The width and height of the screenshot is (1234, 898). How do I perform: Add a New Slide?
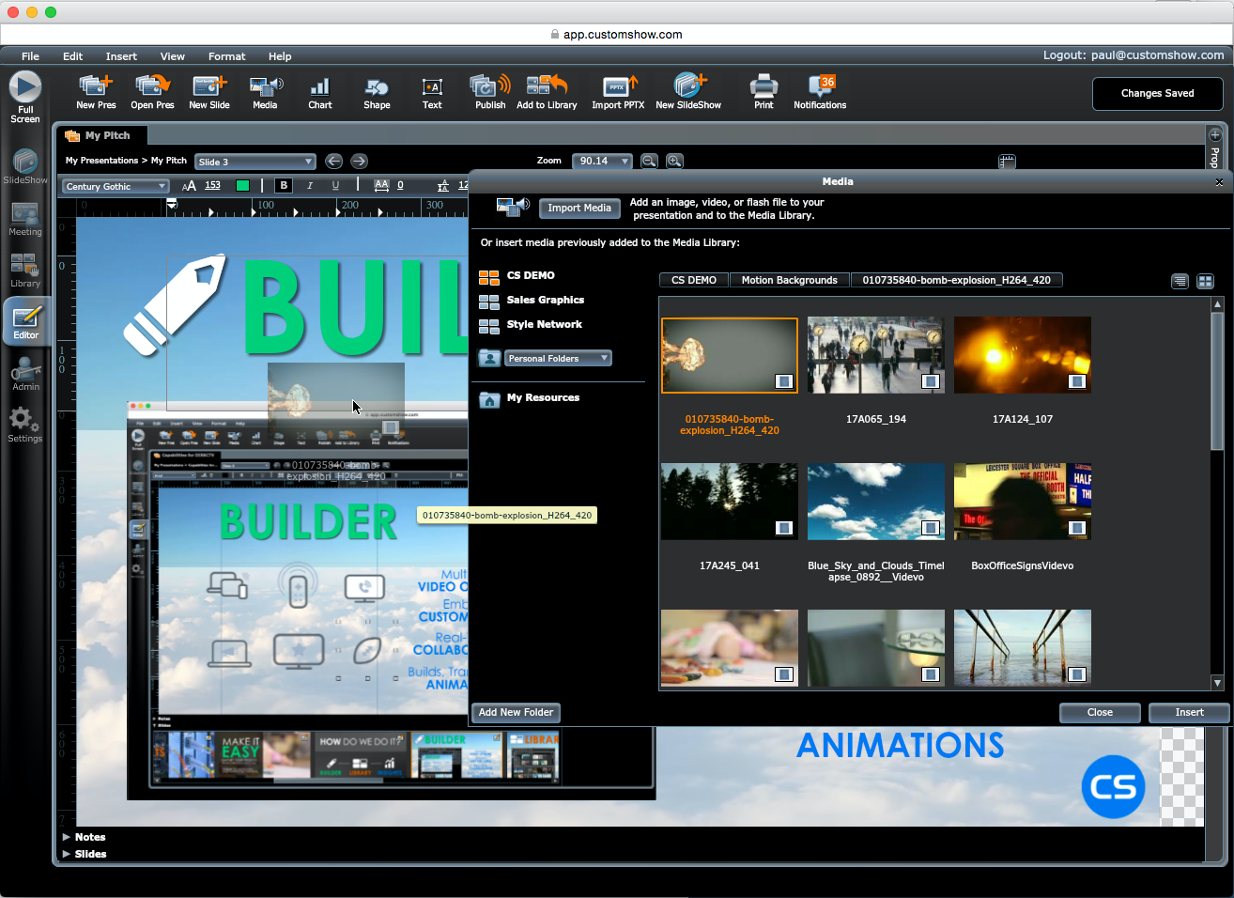point(209,92)
